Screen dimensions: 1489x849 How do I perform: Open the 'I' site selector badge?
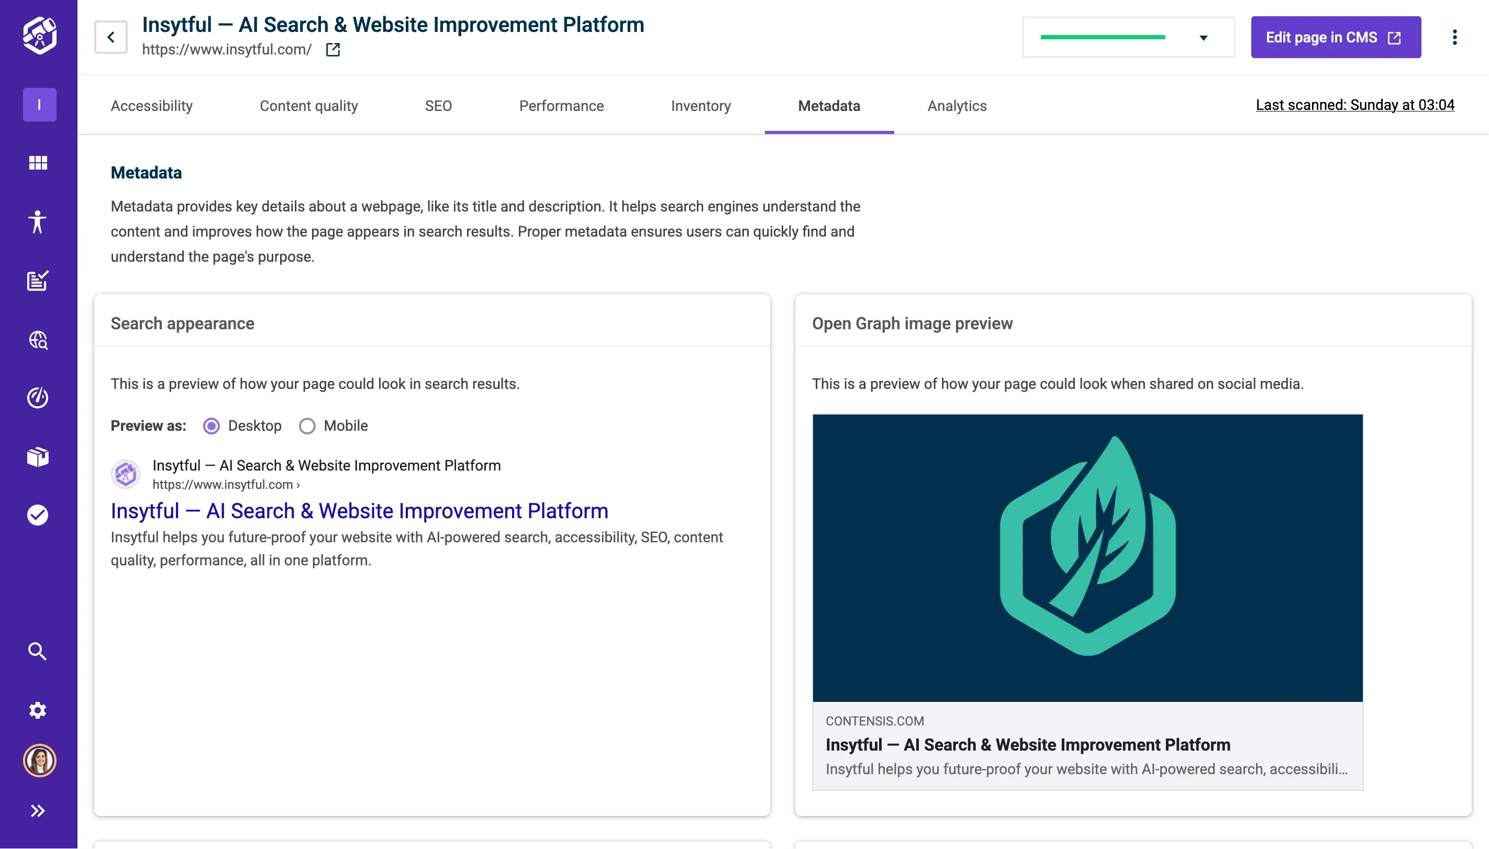click(x=40, y=105)
